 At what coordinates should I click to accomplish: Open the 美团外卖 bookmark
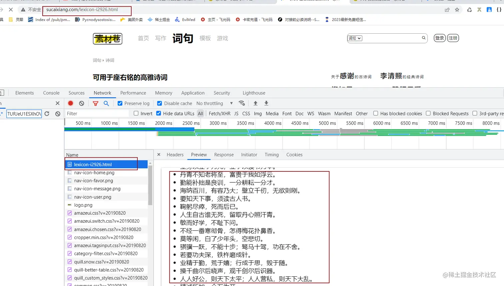(x=131, y=20)
